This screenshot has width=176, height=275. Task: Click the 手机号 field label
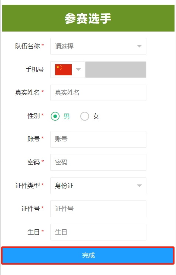pyautogui.click(x=35, y=69)
